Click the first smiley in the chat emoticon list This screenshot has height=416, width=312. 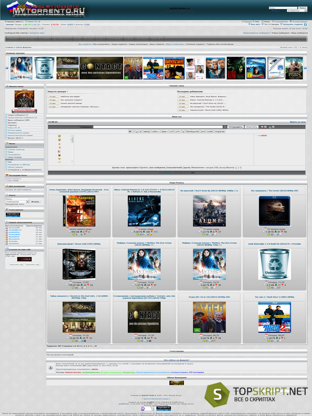59,136
